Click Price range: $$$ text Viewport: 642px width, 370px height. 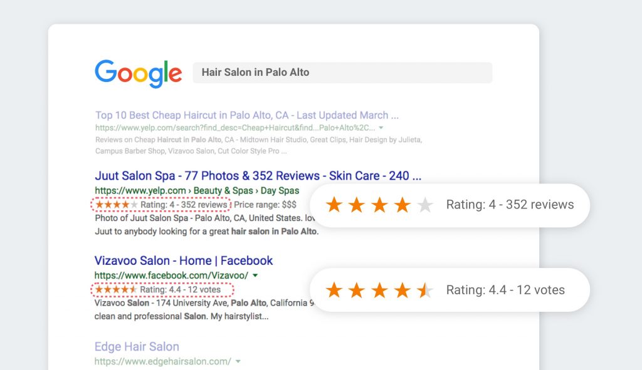(265, 205)
